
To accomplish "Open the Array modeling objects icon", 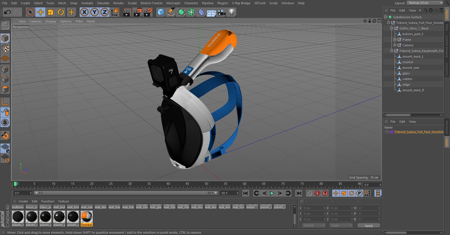I will [x=191, y=12].
